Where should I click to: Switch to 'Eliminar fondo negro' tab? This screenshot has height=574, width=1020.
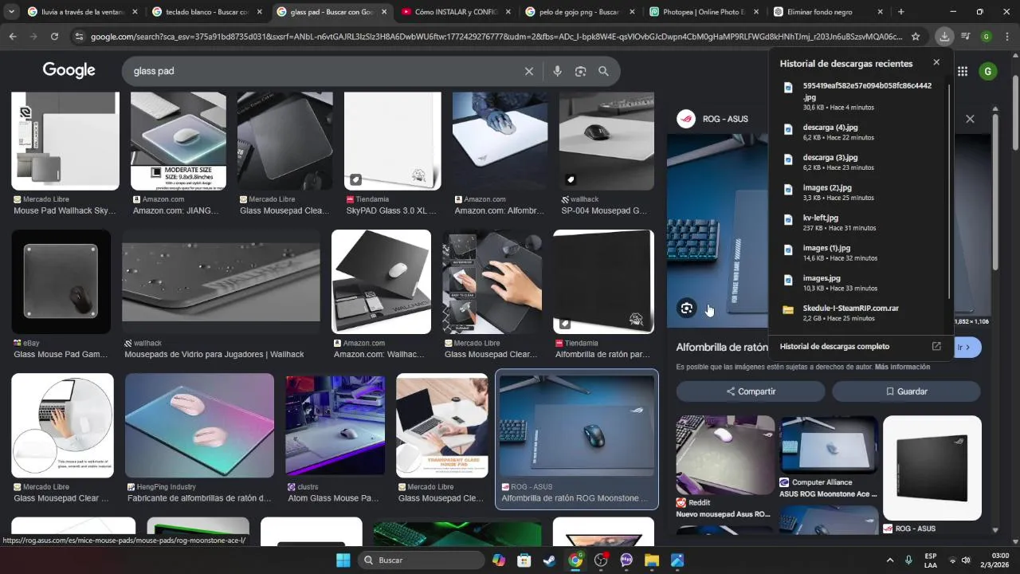pos(830,12)
